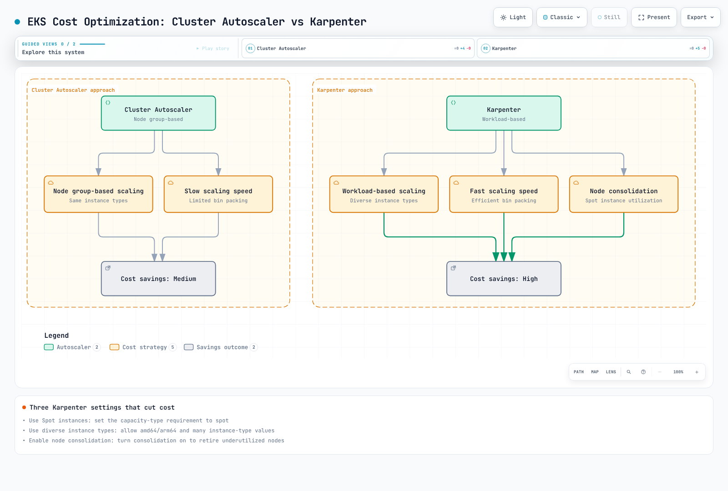The height and width of the screenshot is (491, 728).
Task: Switch to LENS mode
Action: pos(611,372)
